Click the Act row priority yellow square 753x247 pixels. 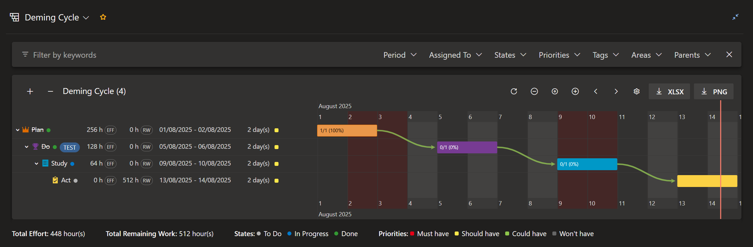(x=277, y=181)
